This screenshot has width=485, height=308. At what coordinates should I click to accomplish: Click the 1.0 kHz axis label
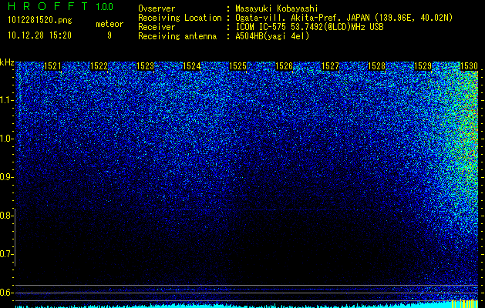tap(6, 139)
